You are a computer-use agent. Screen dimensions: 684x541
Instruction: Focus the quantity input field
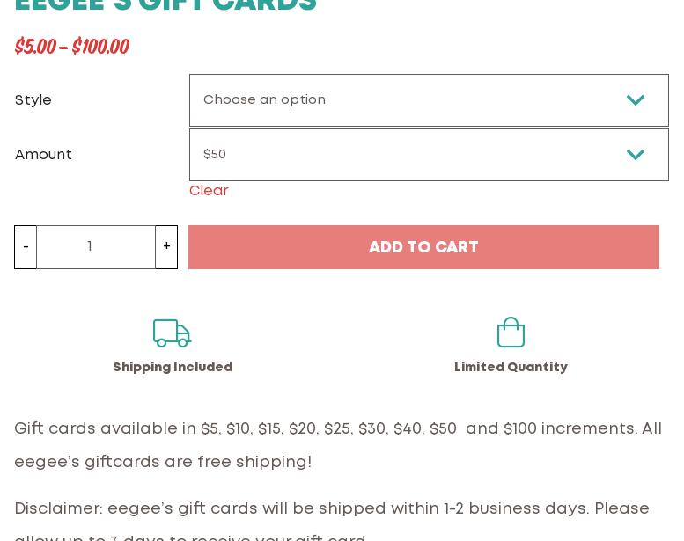95,247
